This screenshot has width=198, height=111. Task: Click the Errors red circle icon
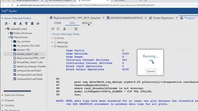coord(55,38)
